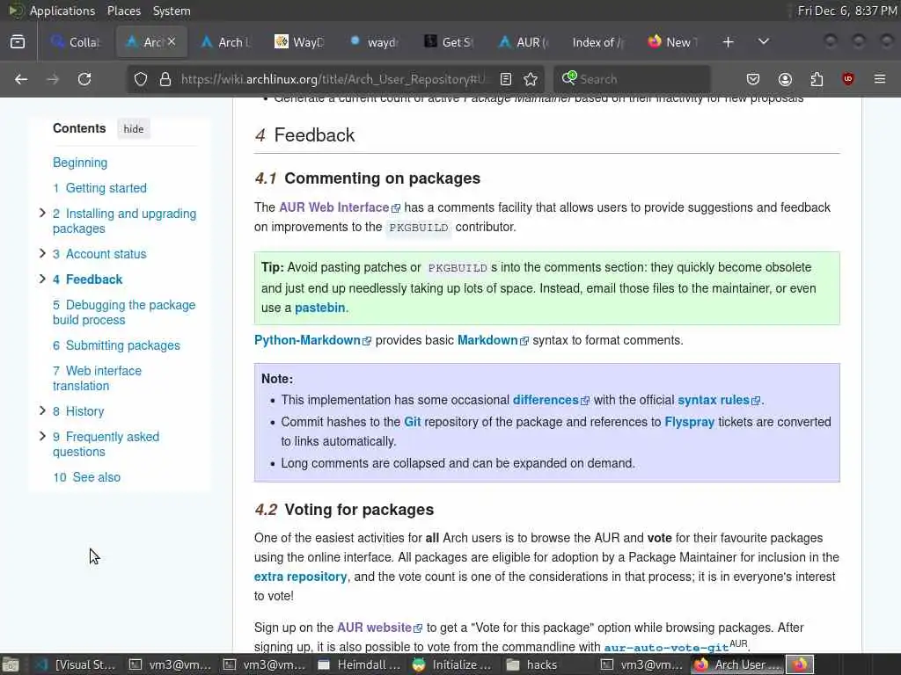The width and height of the screenshot is (901, 675).
Task: Open See also in contents
Action: (87, 477)
